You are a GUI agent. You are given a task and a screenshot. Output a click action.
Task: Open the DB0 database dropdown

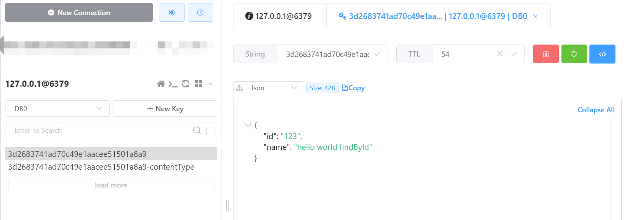[x=57, y=108]
